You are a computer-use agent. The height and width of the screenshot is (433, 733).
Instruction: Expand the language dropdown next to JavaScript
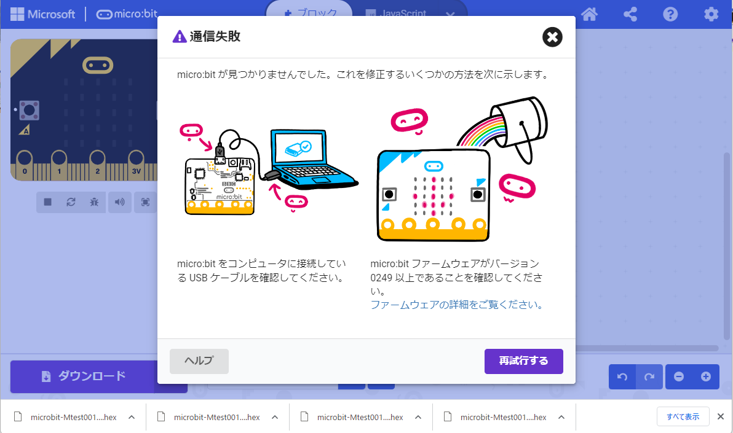pos(450,14)
